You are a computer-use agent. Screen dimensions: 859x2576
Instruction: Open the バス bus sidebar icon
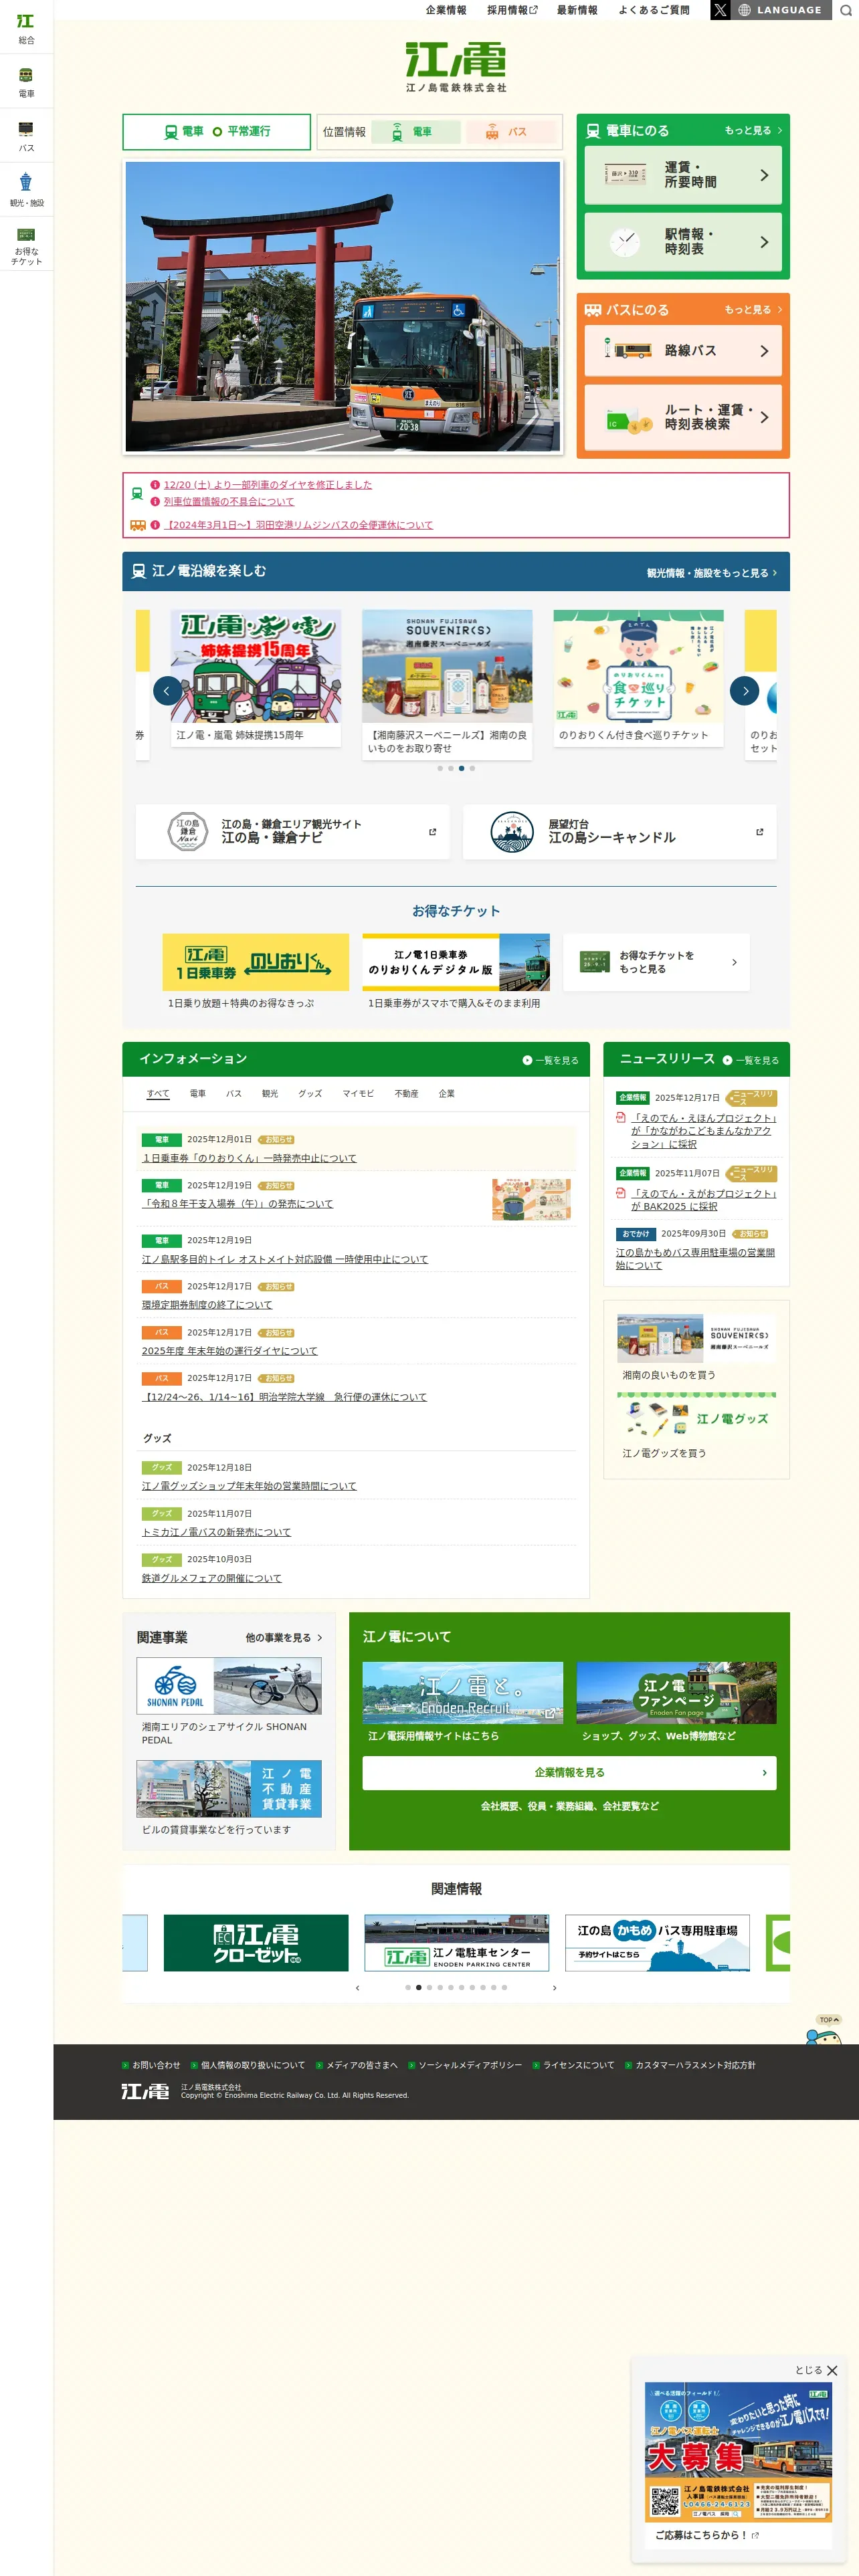pyautogui.click(x=26, y=136)
